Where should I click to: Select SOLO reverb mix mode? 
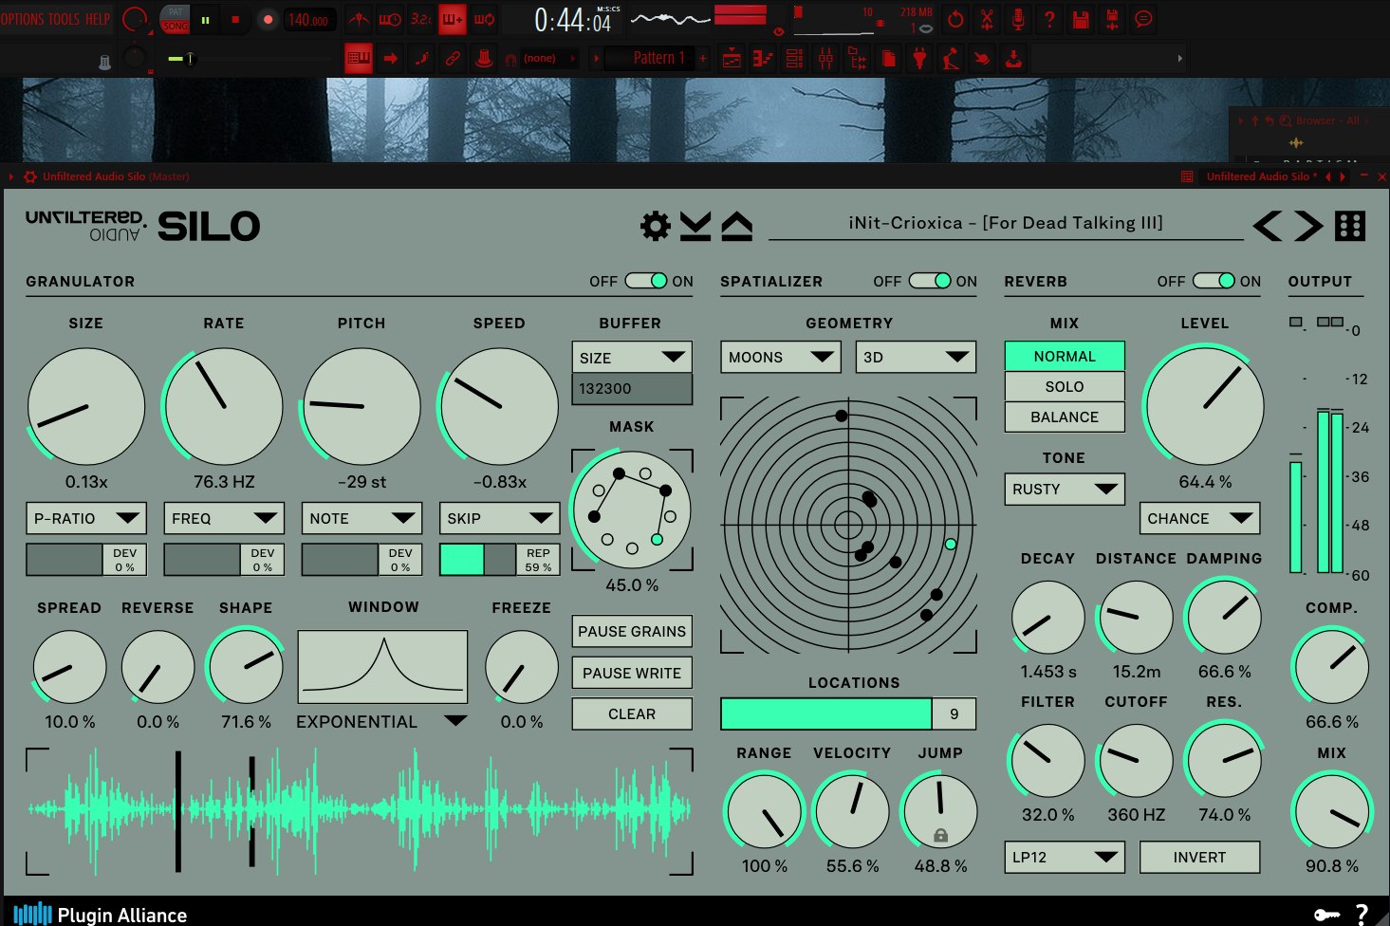(1065, 386)
